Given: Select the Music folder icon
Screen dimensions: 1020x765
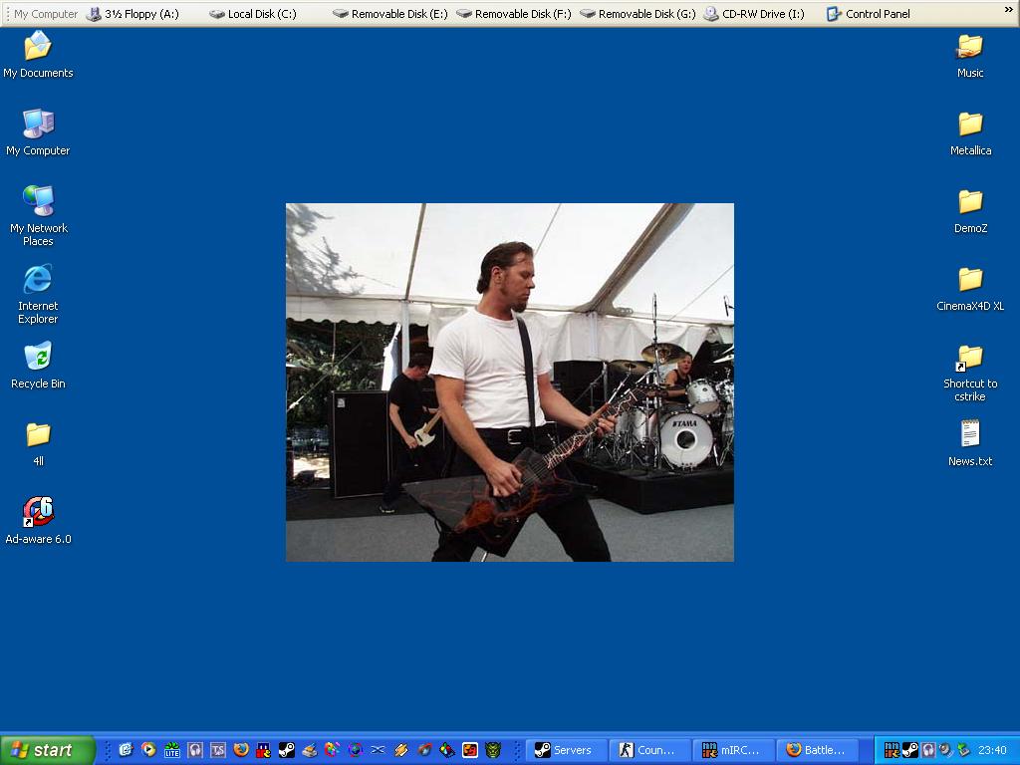Looking at the screenshot, I should [x=970, y=55].
